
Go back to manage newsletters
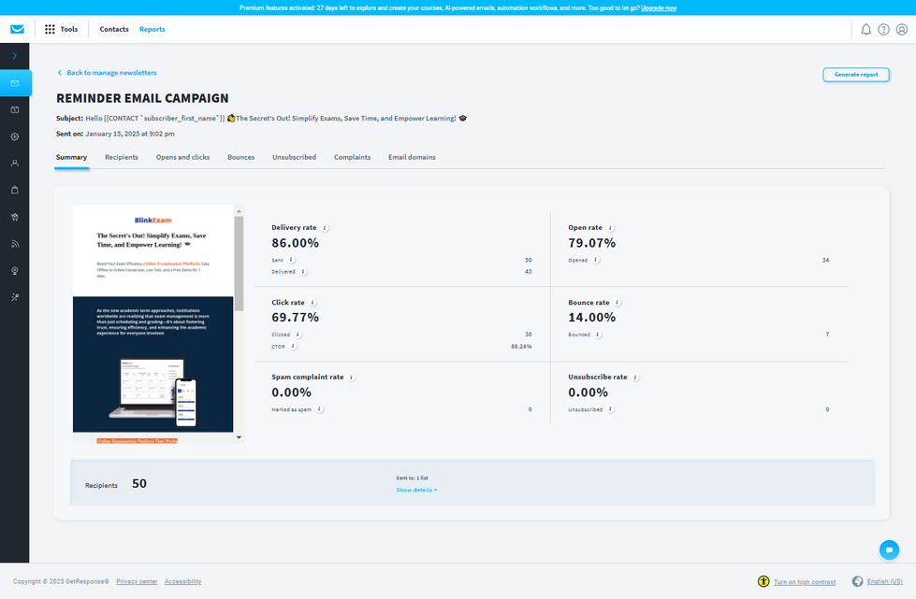[107, 73]
